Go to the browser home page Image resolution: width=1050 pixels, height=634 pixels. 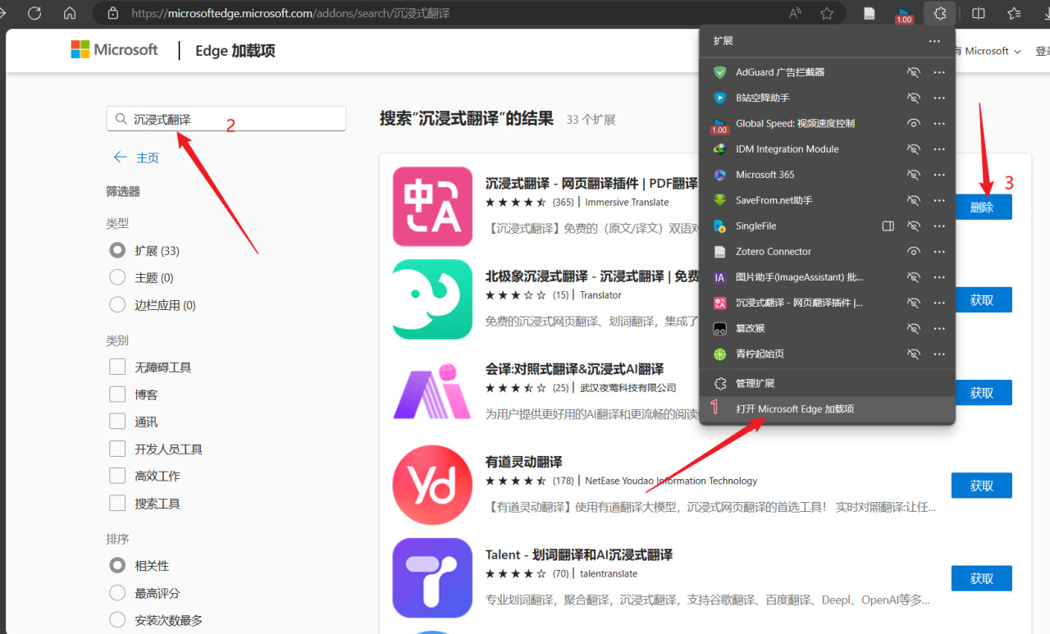(x=70, y=13)
